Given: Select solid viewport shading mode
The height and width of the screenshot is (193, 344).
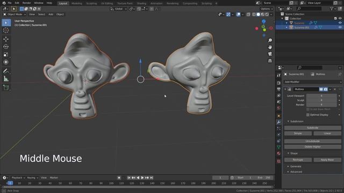Looking at the screenshot, I should (x=258, y=14).
